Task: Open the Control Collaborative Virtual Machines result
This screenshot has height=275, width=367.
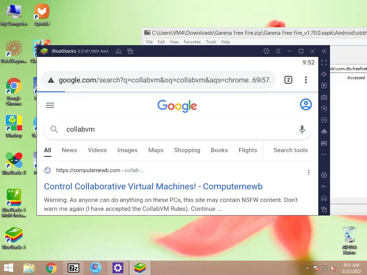Action: pyautogui.click(x=153, y=186)
